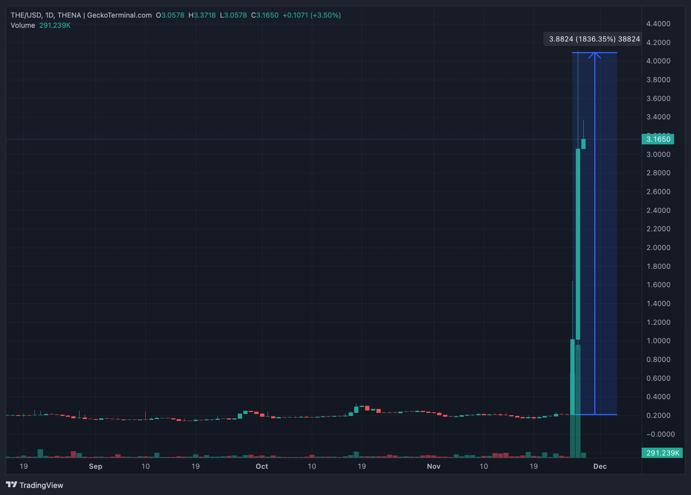
Task: Click the 3.1650 current price tag
Action: pyautogui.click(x=658, y=139)
